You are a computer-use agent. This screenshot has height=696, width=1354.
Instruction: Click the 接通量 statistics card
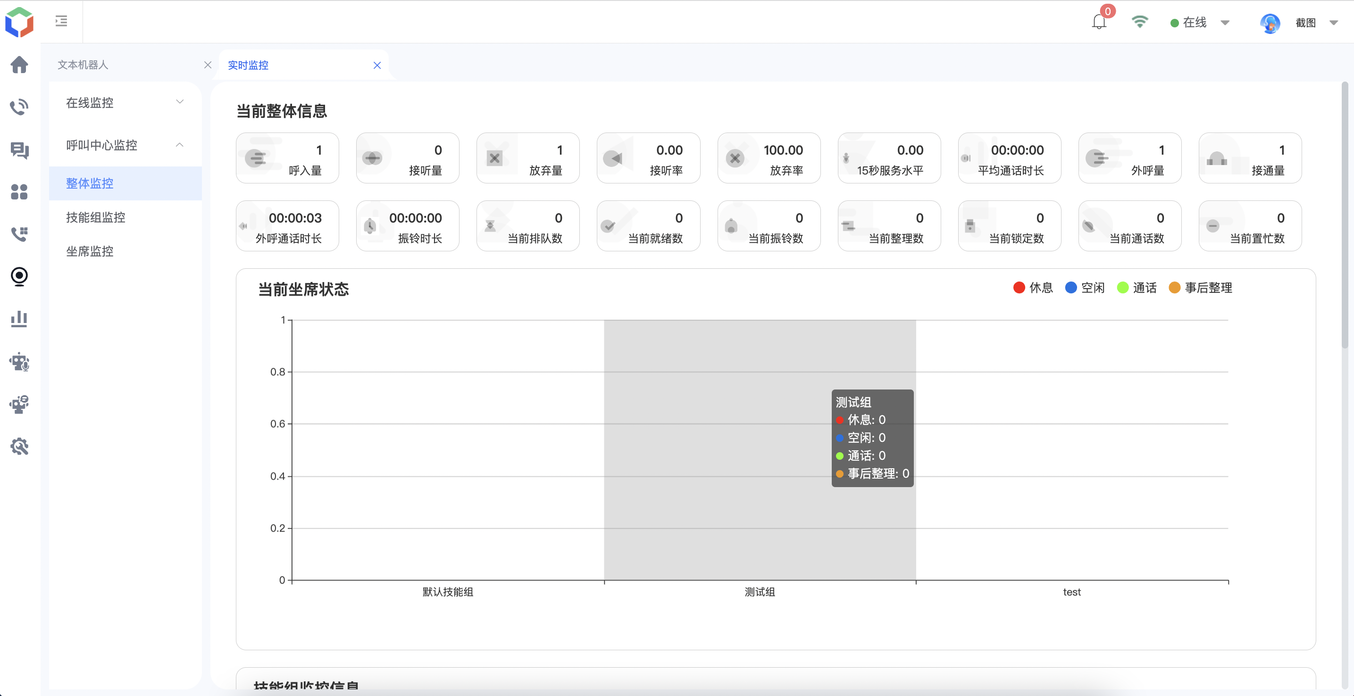coord(1250,157)
